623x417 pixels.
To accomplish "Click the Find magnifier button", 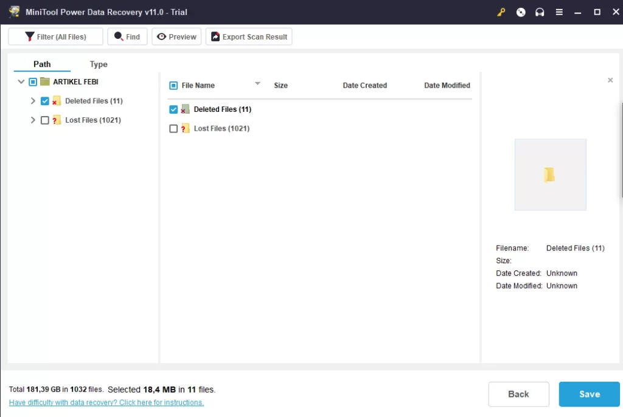I will click(127, 36).
